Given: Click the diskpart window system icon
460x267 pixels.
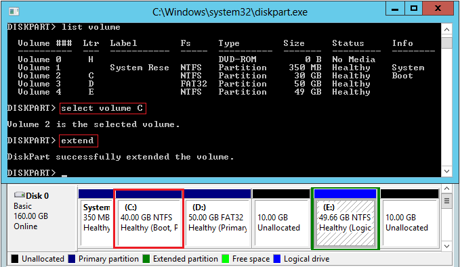Looking at the screenshot, I should tap(14, 11).
